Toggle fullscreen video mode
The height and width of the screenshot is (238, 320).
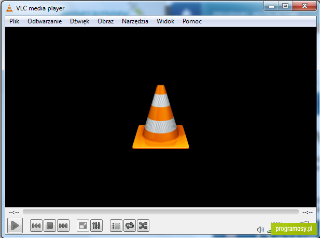pyautogui.click(x=83, y=226)
